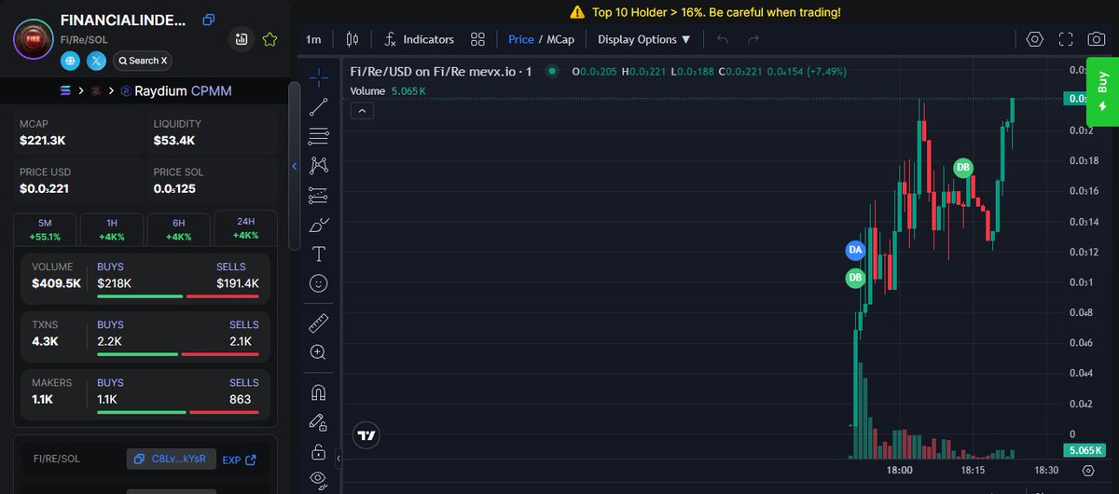This screenshot has height=494, width=1119.
Task: Redo the last chart action
Action: tap(753, 39)
